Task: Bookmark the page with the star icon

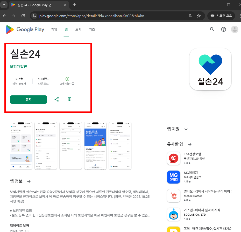Action: click(199, 16)
